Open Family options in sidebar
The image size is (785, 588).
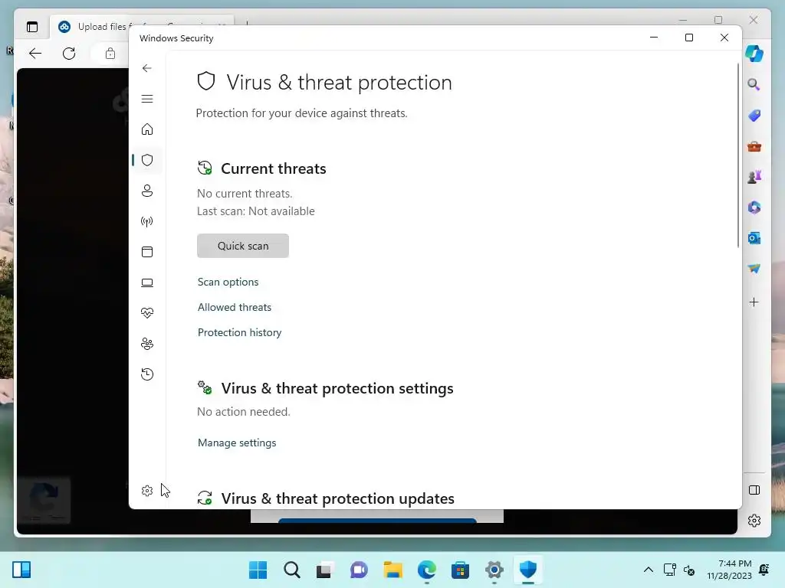click(146, 344)
